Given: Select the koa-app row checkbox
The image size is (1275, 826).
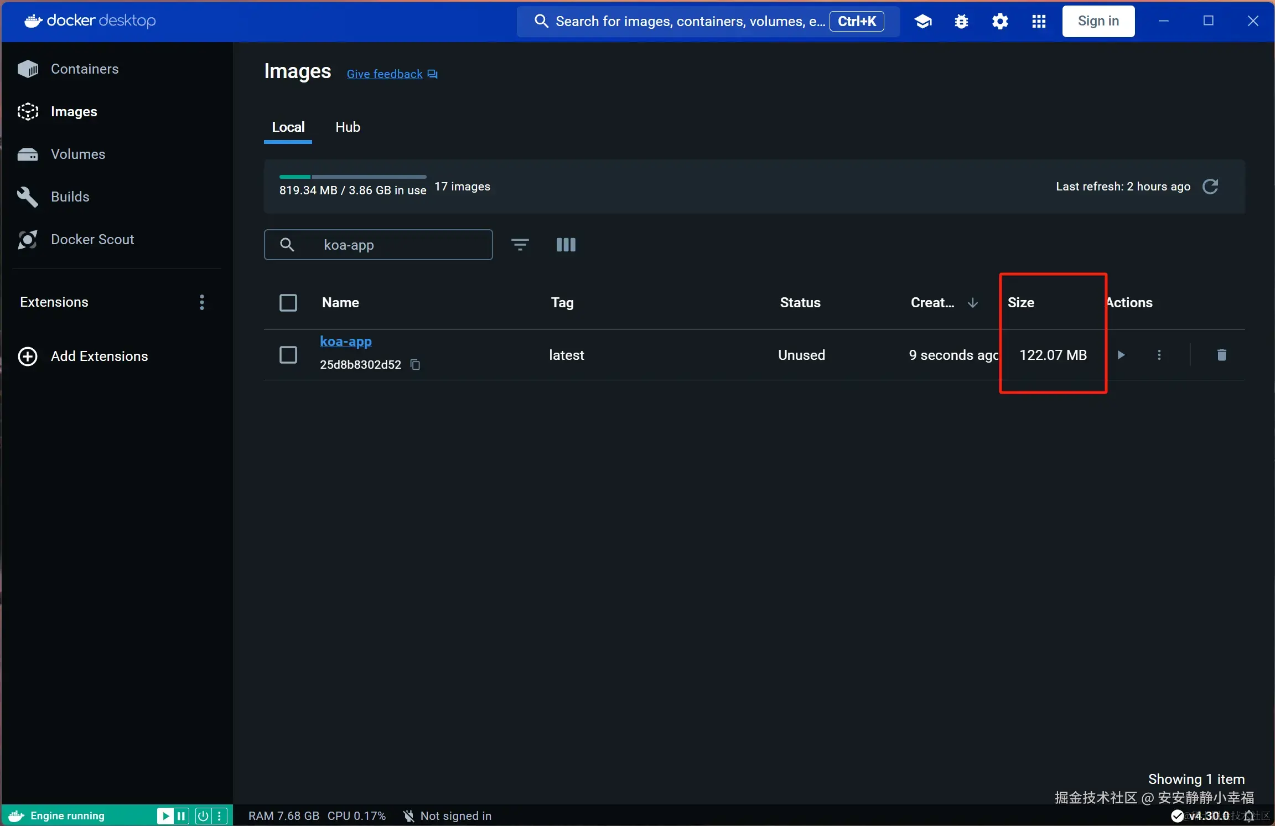Looking at the screenshot, I should 288,355.
